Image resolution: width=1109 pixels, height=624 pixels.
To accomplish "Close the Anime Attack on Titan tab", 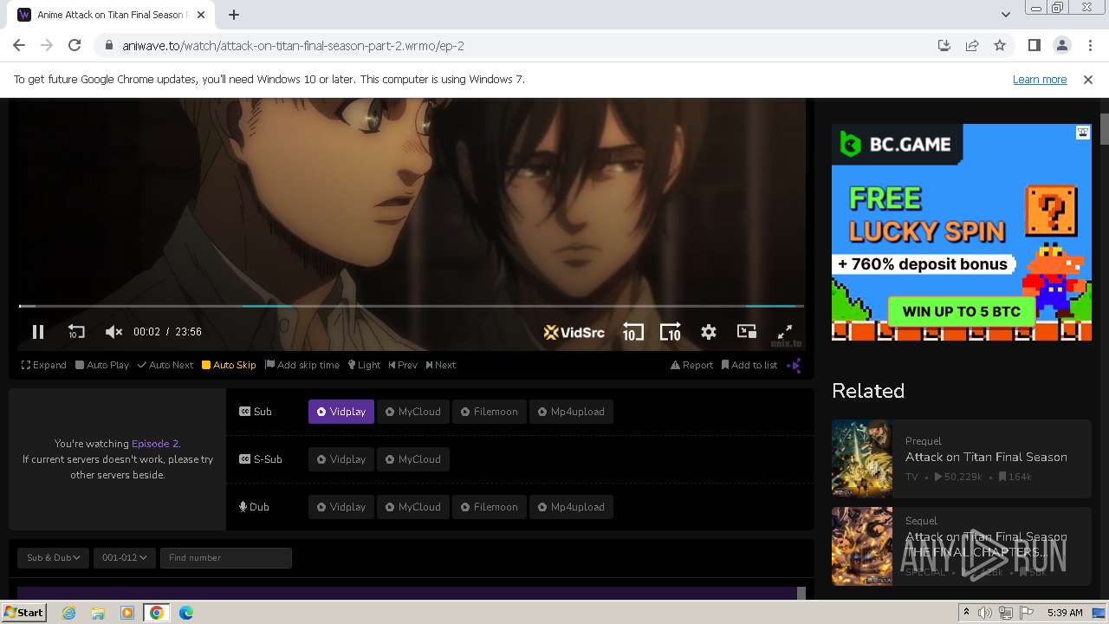I will point(201,15).
